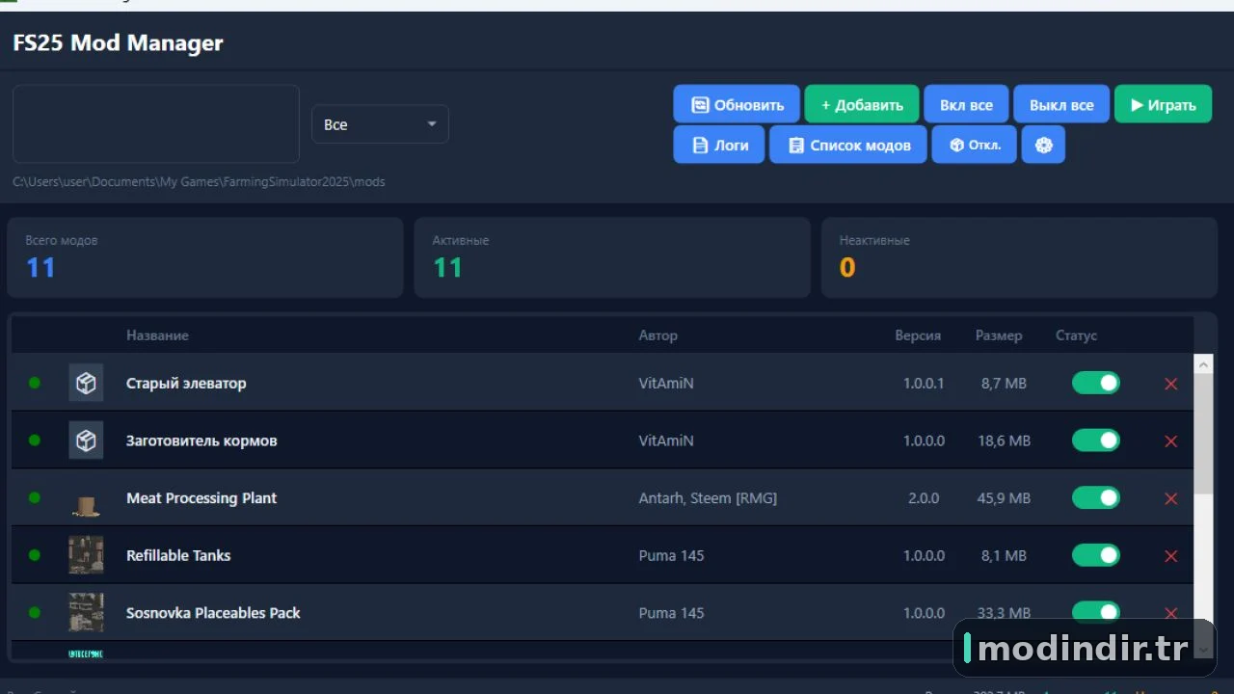Image resolution: width=1234 pixels, height=694 pixels.
Task: Disable the Sosnovka Placeables Pack switch
Action: [1096, 613]
